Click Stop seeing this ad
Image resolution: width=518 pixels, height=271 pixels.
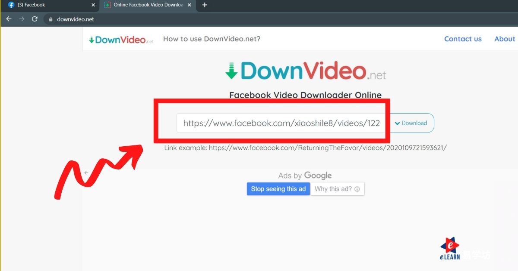click(278, 189)
